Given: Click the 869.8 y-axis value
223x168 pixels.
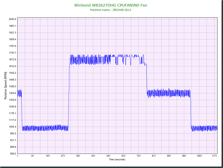Looking at the screenshot, I should click(x=13, y=147).
